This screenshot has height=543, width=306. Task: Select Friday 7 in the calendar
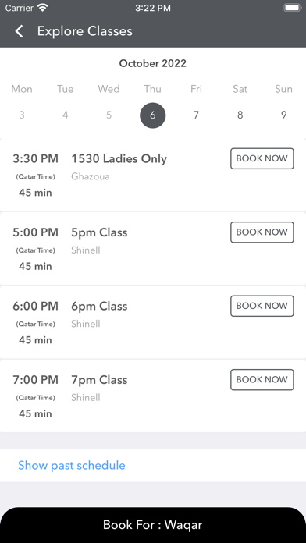point(196,115)
